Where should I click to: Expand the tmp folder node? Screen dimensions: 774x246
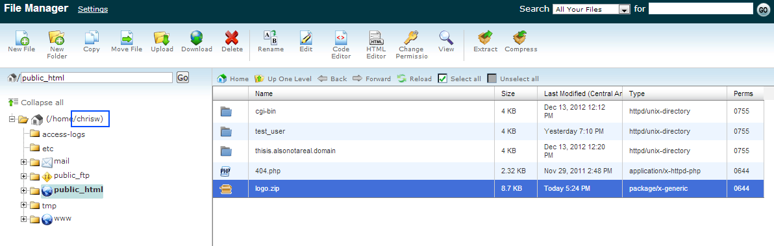point(23,204)
